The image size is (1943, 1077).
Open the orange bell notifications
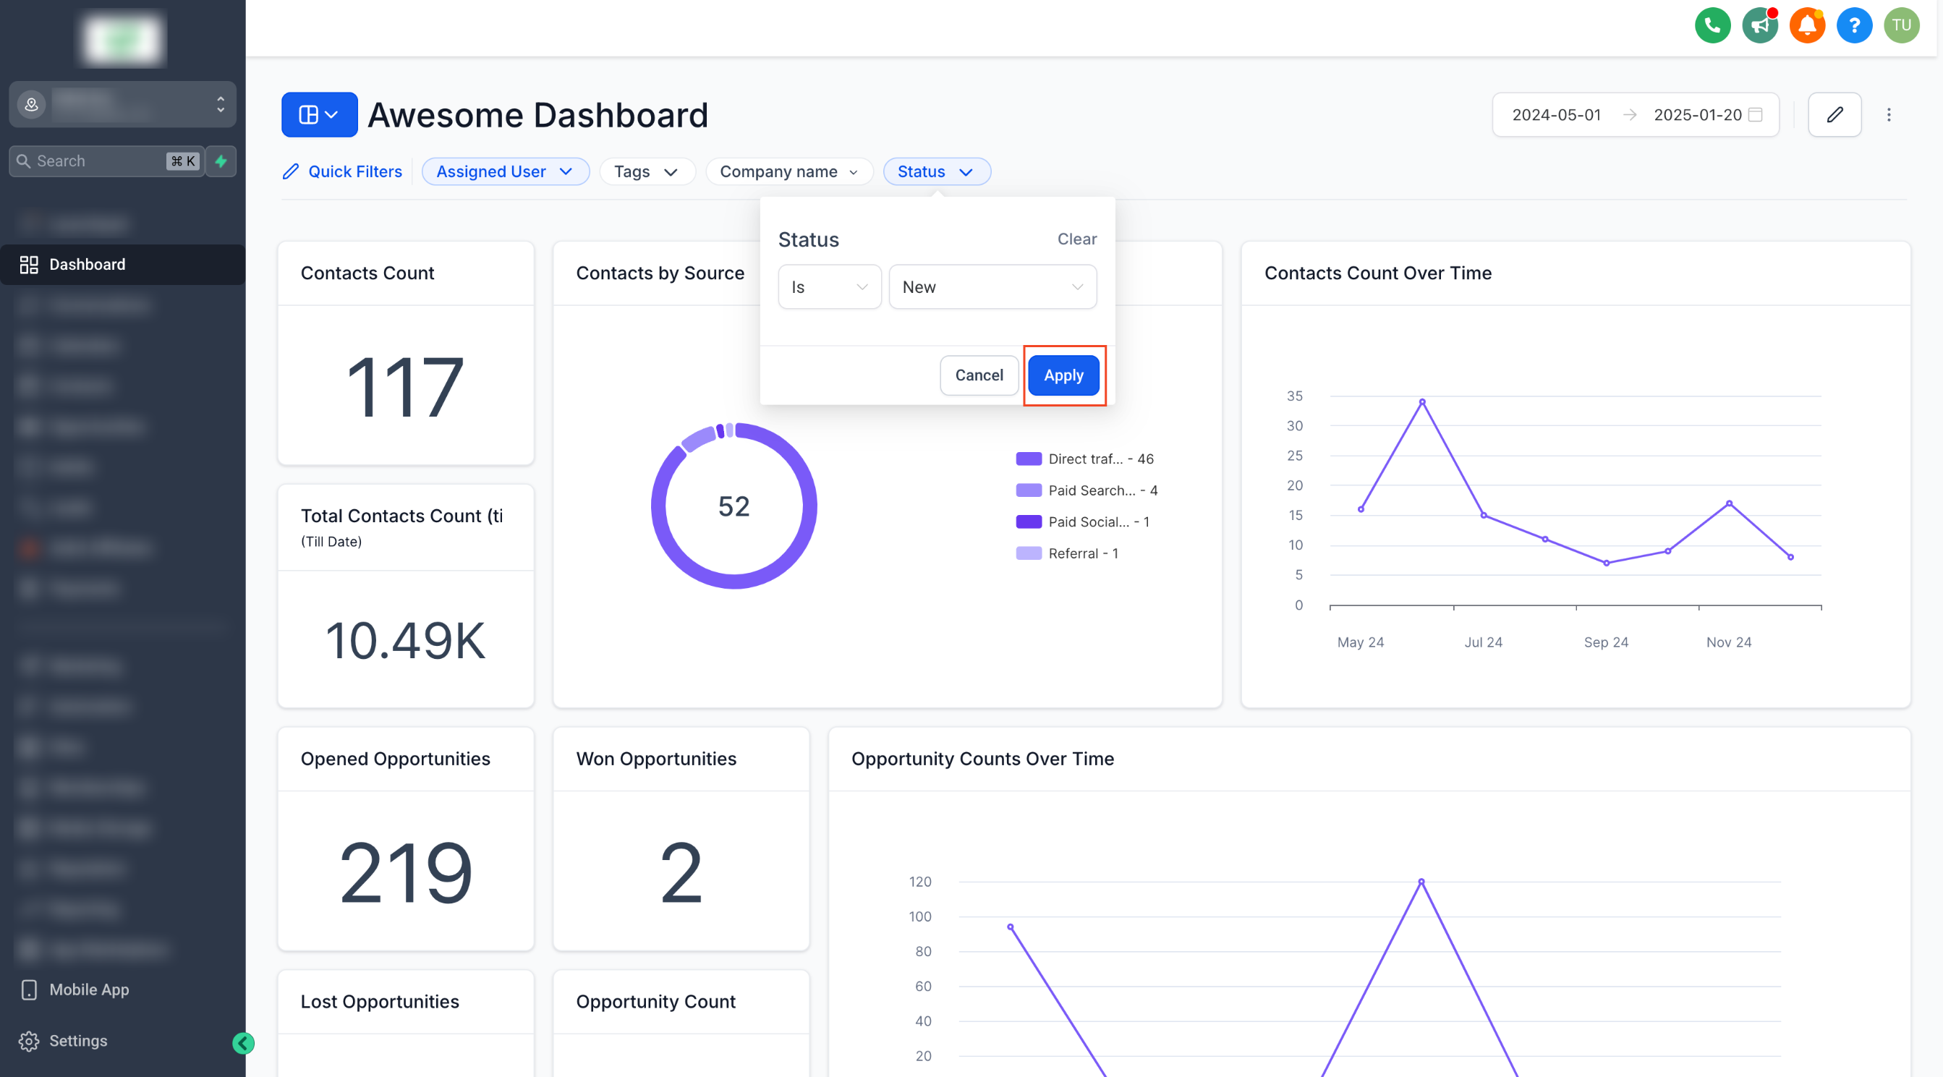point(1807,25)
